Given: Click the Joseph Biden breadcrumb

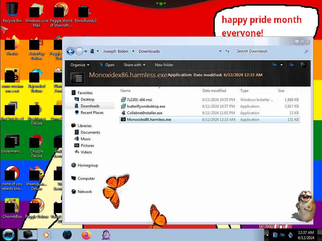Looking at the screenshot, I should tap(115, 51).
